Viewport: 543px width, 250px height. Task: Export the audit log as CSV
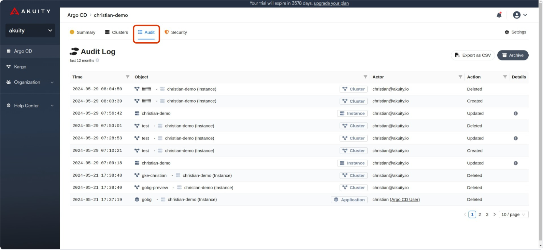[x=473, y=55]
